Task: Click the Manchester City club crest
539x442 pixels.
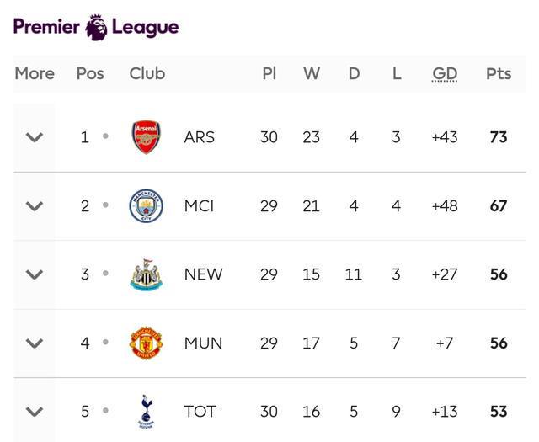Action: coord(146,206)
